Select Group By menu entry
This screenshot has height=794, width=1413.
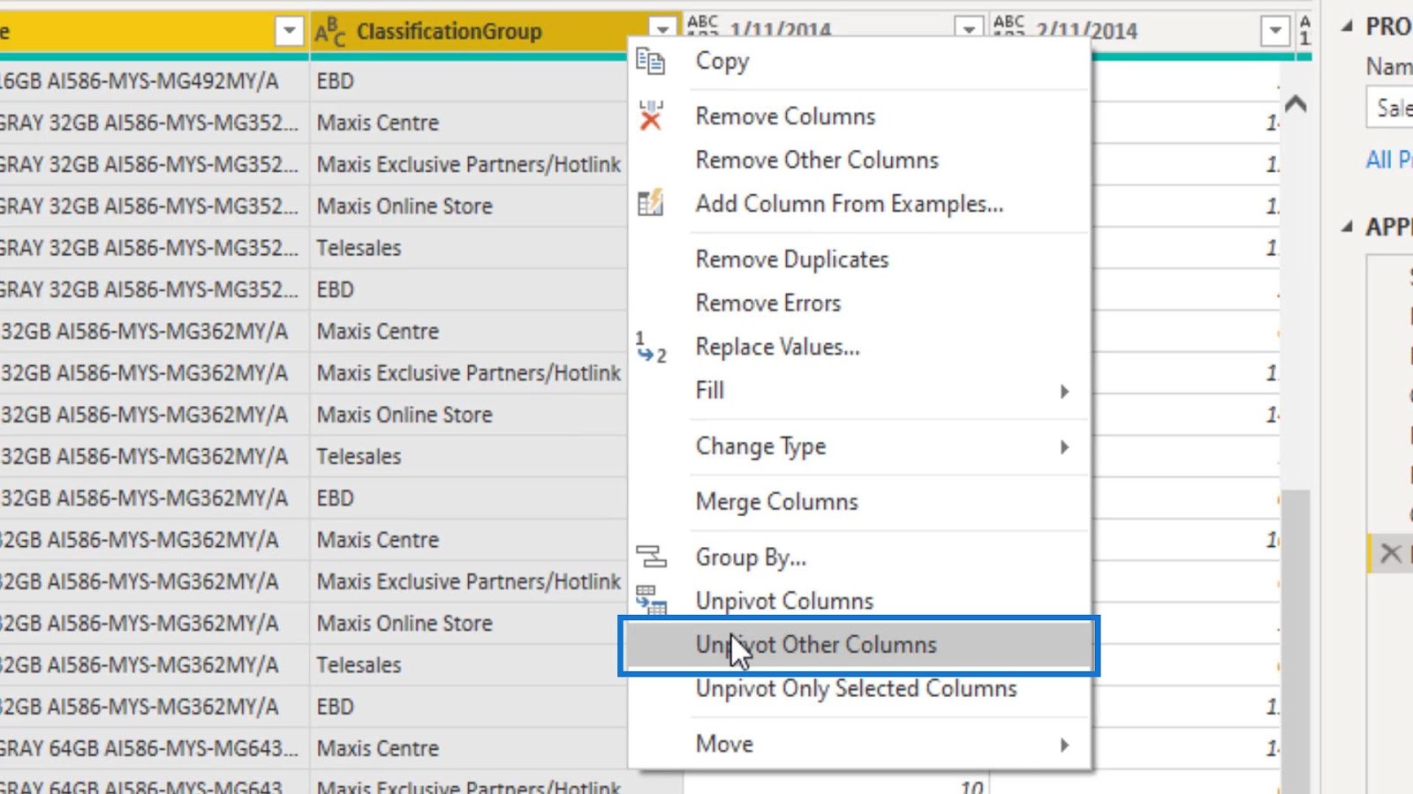[860, 557]
